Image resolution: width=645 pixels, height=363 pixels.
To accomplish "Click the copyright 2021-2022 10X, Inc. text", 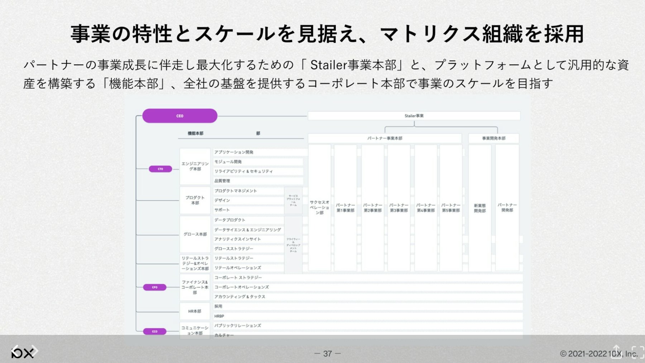I will coord(599,354).
